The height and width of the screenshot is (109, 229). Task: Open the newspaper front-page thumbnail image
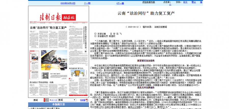pyautogui.click(x=59, y=52)
